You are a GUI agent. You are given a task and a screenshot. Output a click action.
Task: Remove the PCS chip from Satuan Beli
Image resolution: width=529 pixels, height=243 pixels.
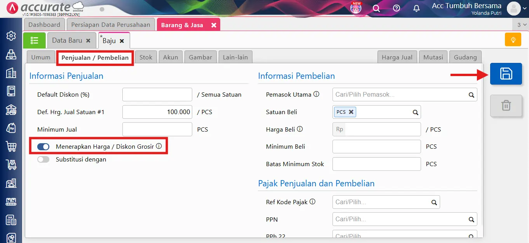(x=351, y=111)
